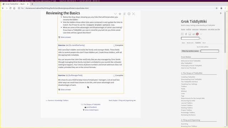Bookmark this tiddler with the star icon

click(120, 14)
